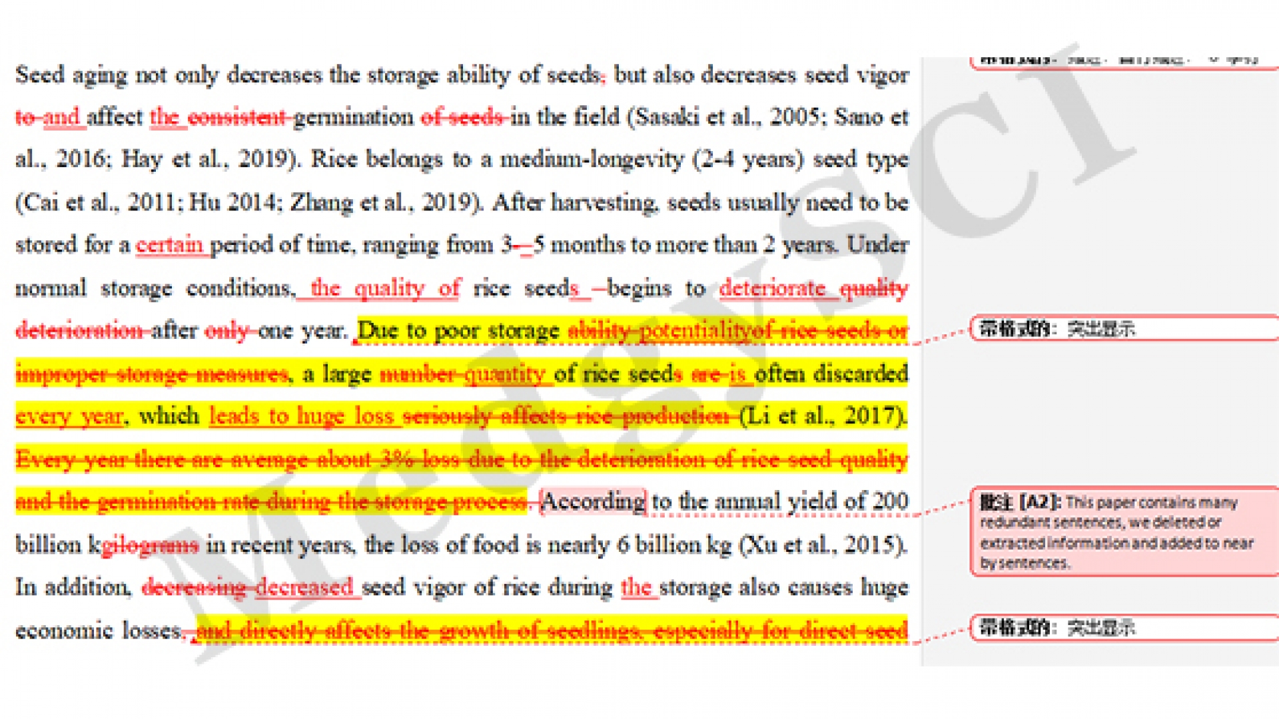Click inserted phrase 'leads to huge loss'

[301, 416]
